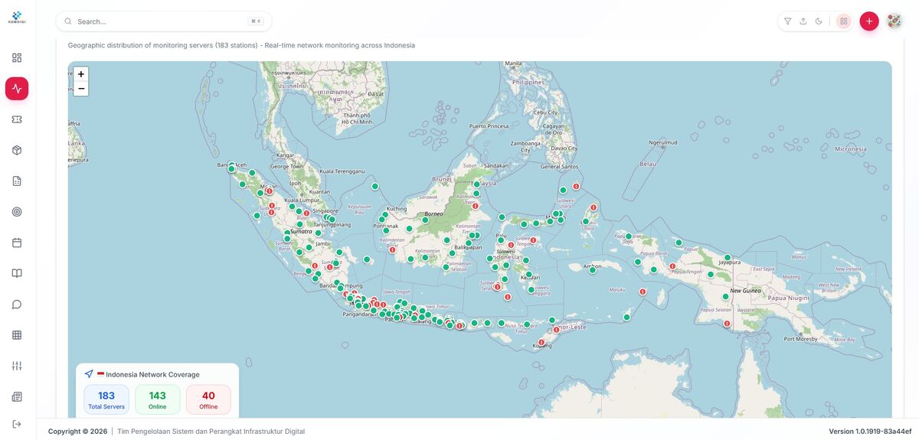Select the 143 Online card

[x=157, y=399]
